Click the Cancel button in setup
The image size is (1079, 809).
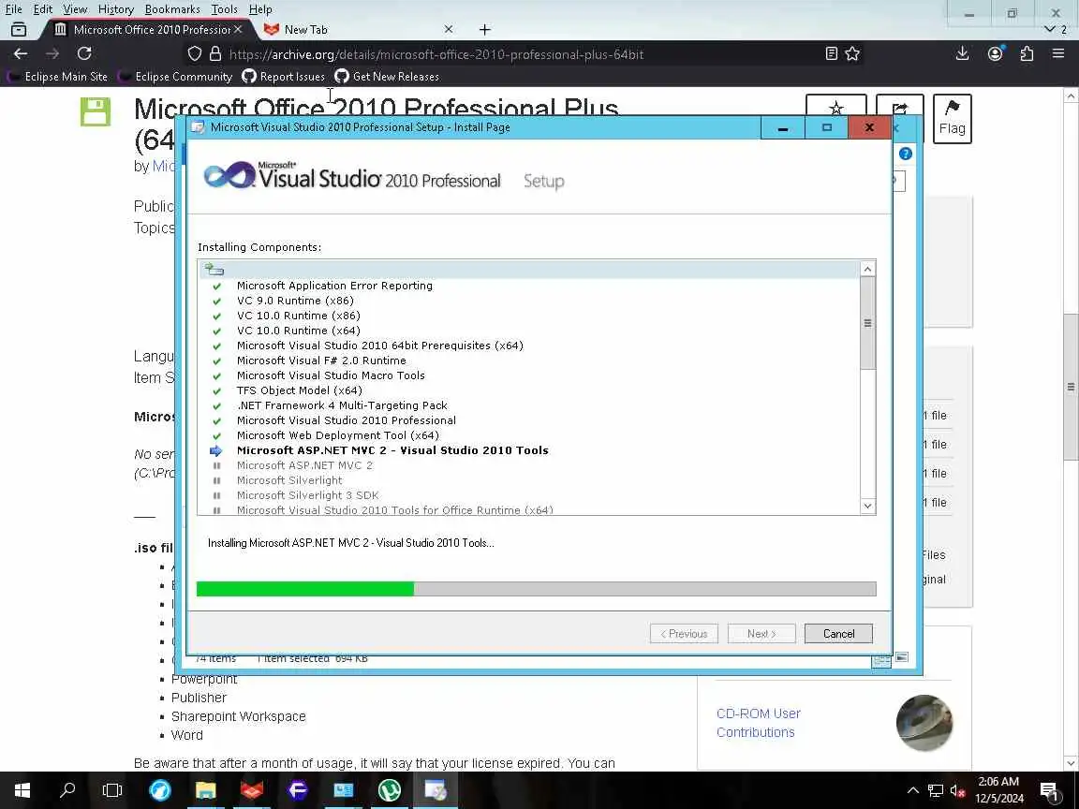pos(838,634)
